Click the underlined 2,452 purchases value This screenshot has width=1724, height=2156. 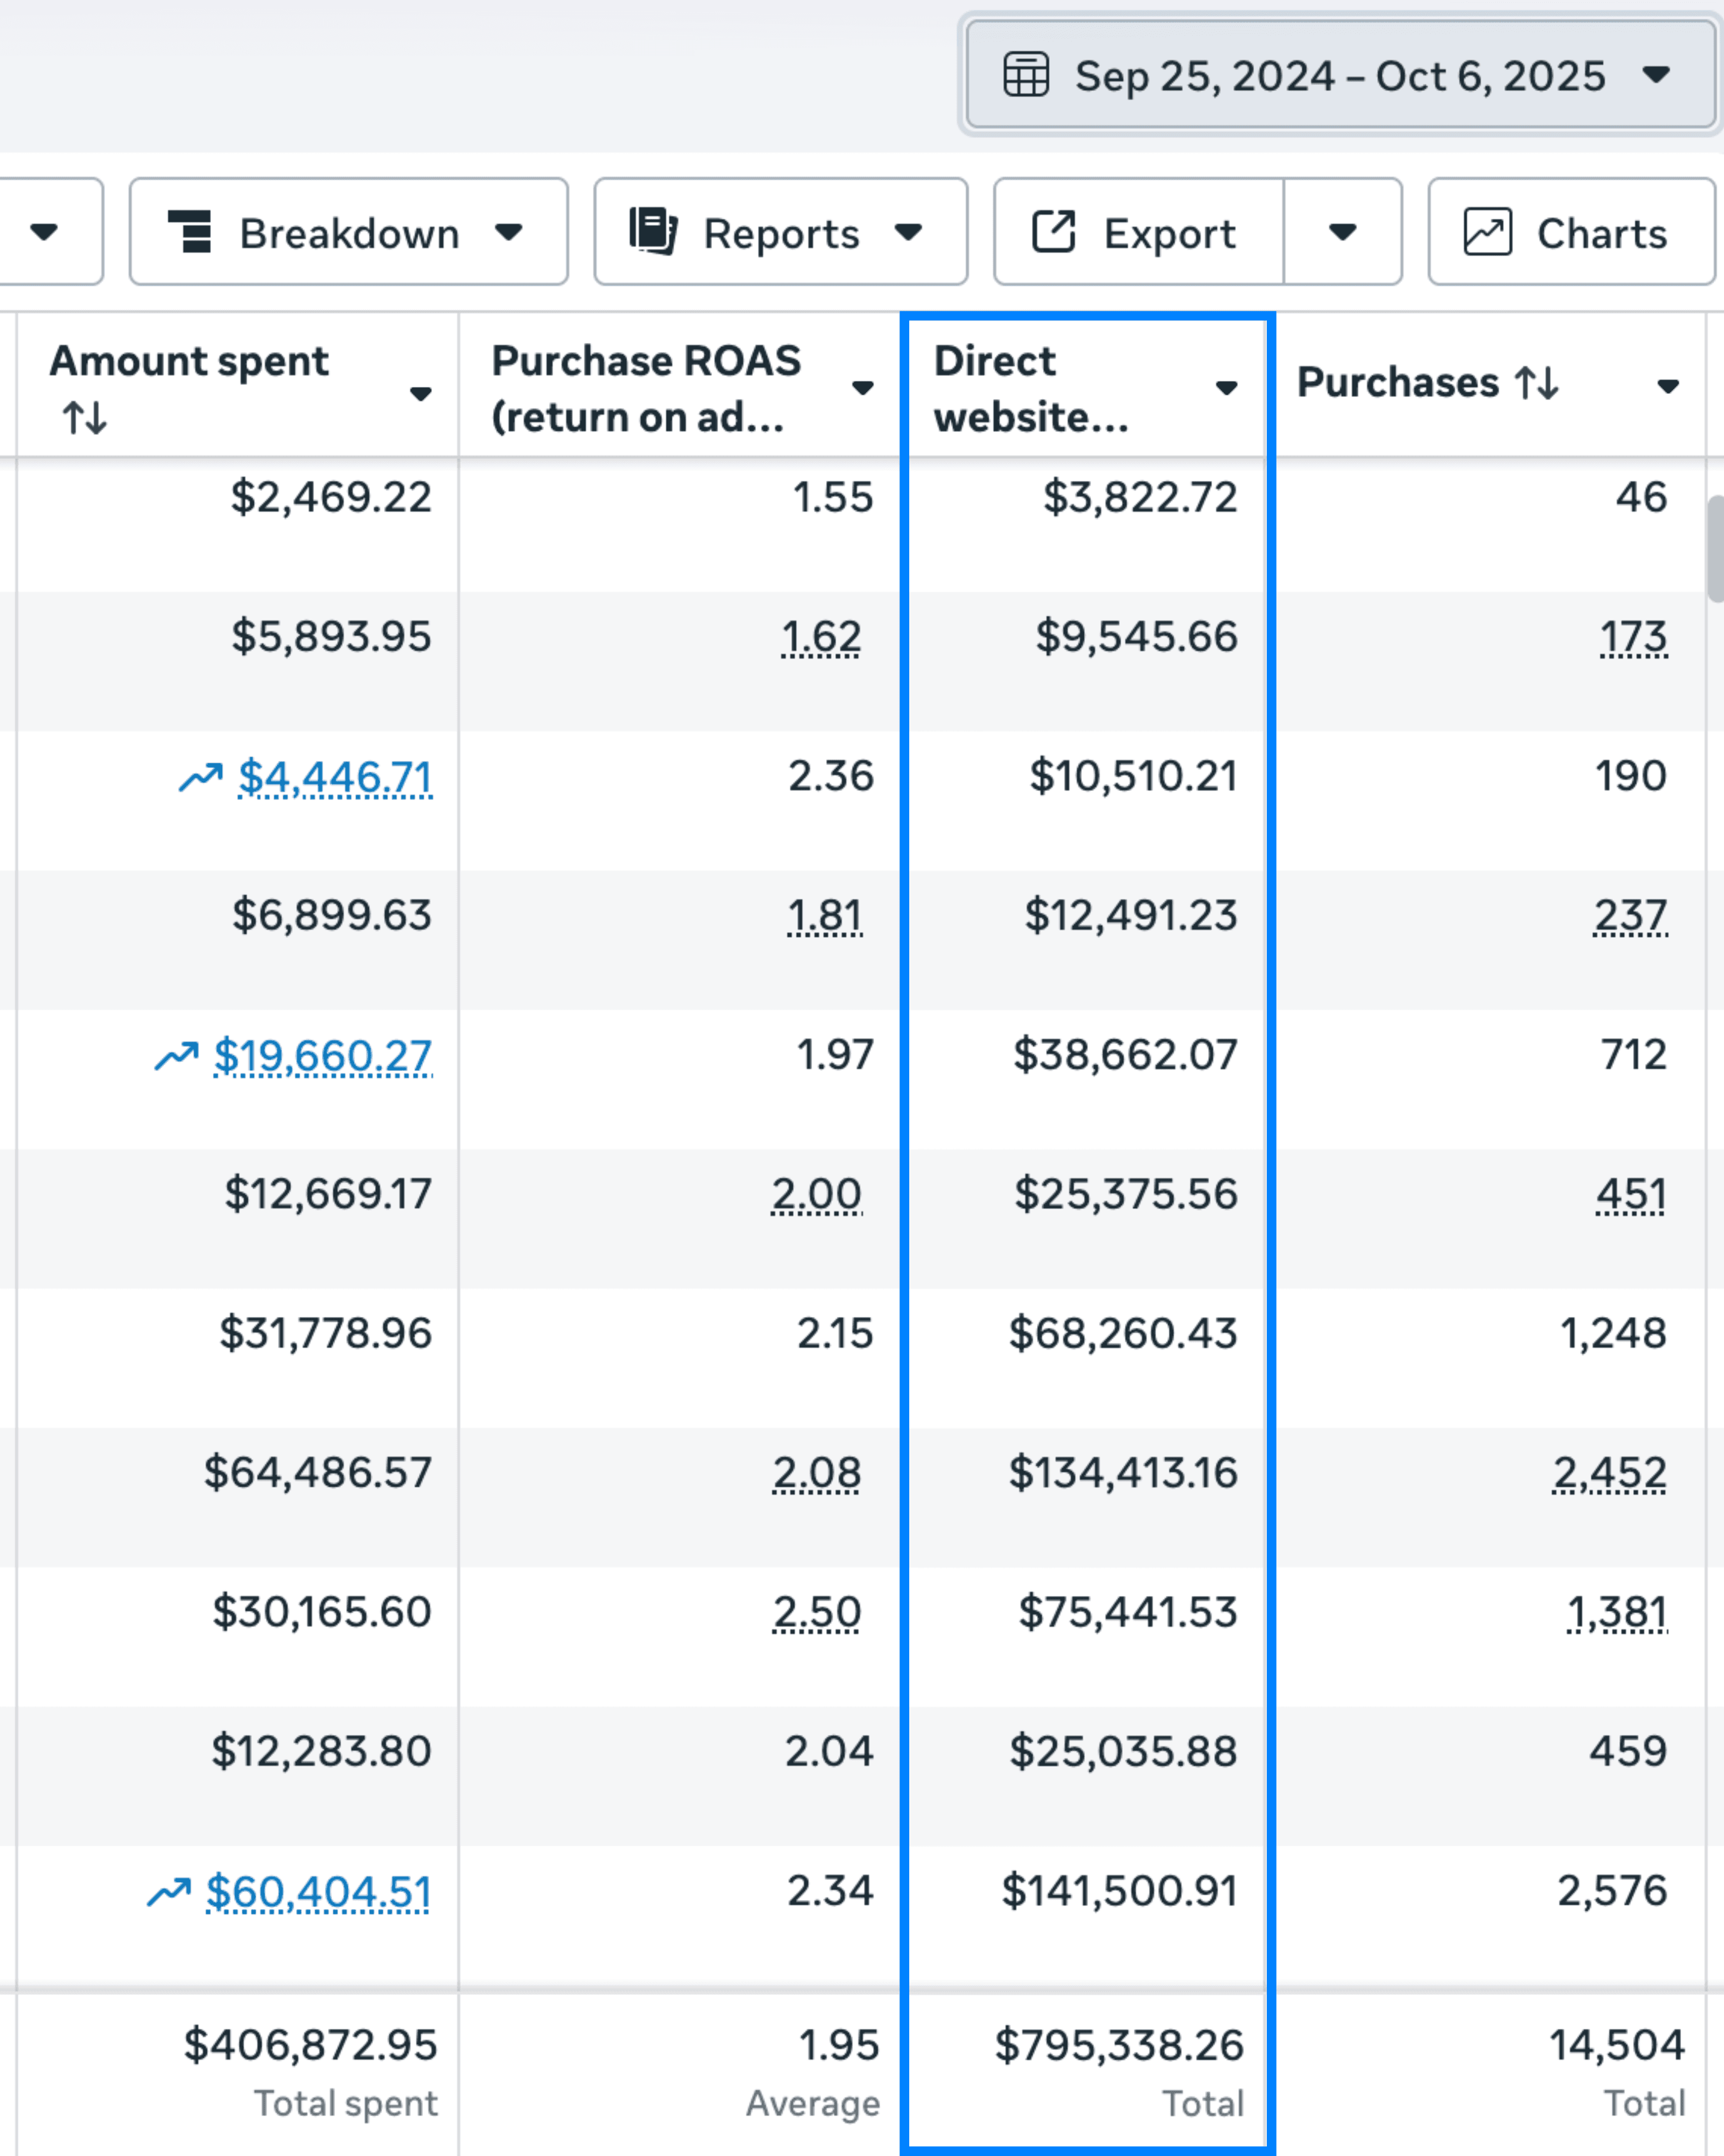(x=1609, y=1473)
